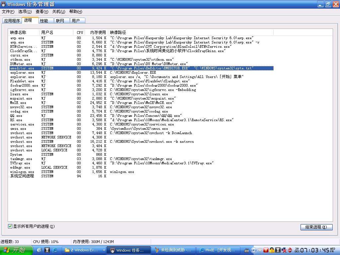Switch to the 性能 tab

pyautogui.click(x=46, y=21)
